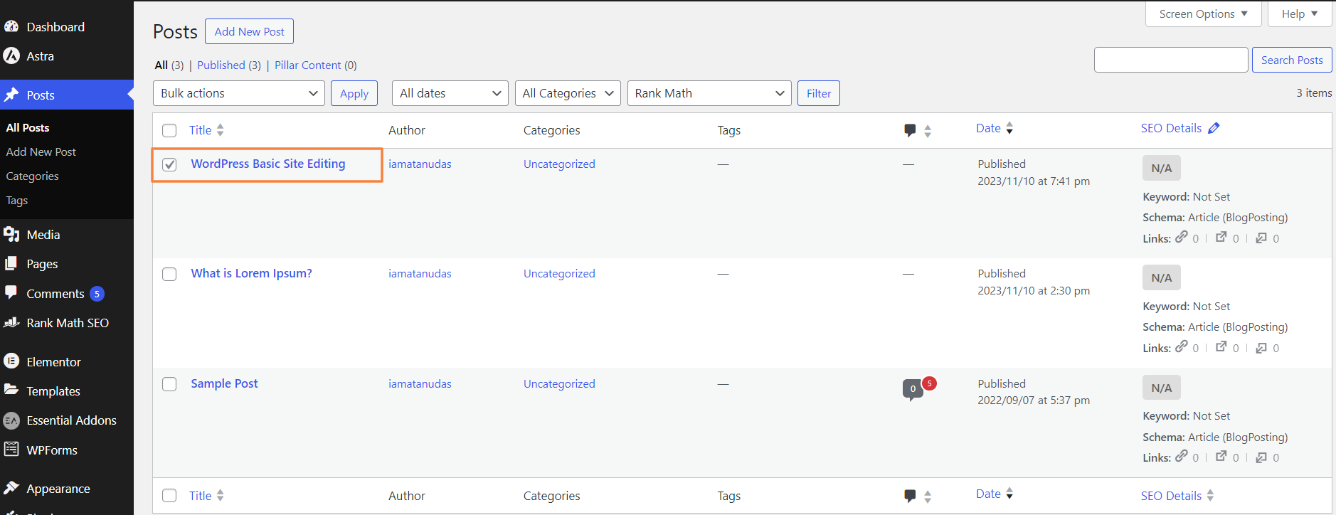Open the Elementor icon
This screenshot has height=515, width=1336.
11,361
